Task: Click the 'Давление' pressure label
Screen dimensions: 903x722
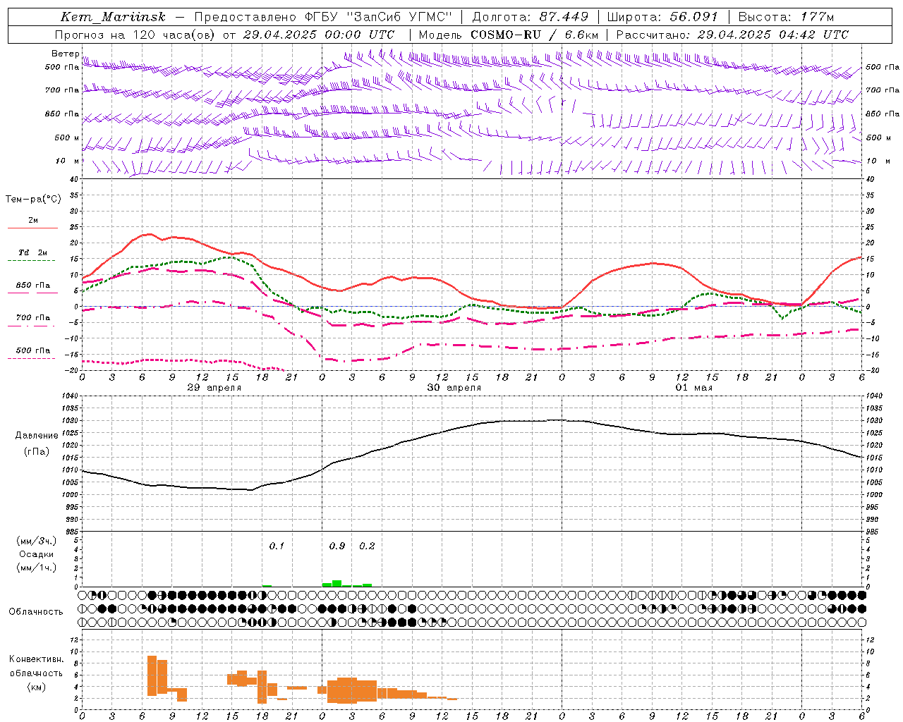Action: click(36, 436)
